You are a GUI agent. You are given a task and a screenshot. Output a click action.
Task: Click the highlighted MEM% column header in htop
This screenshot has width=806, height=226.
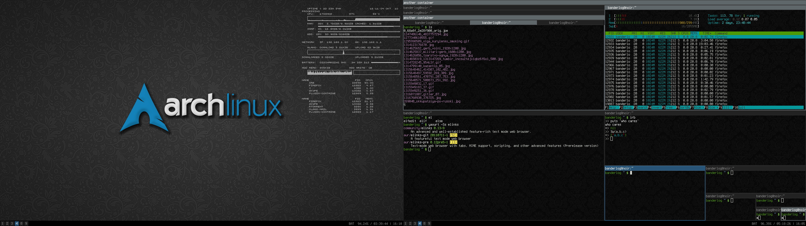[694, 34]
